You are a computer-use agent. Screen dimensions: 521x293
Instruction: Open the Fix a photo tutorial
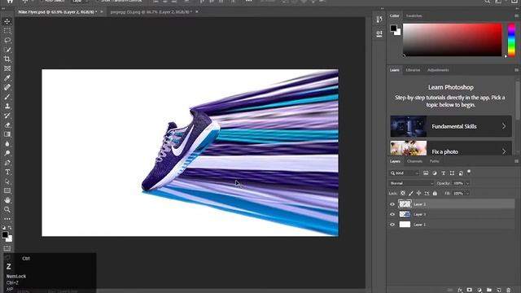pyautogui.click(x=451, y=148)
